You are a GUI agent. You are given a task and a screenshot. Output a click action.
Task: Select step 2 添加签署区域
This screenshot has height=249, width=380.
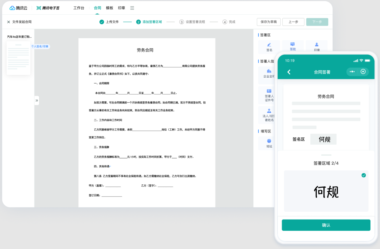coord(149,22)
